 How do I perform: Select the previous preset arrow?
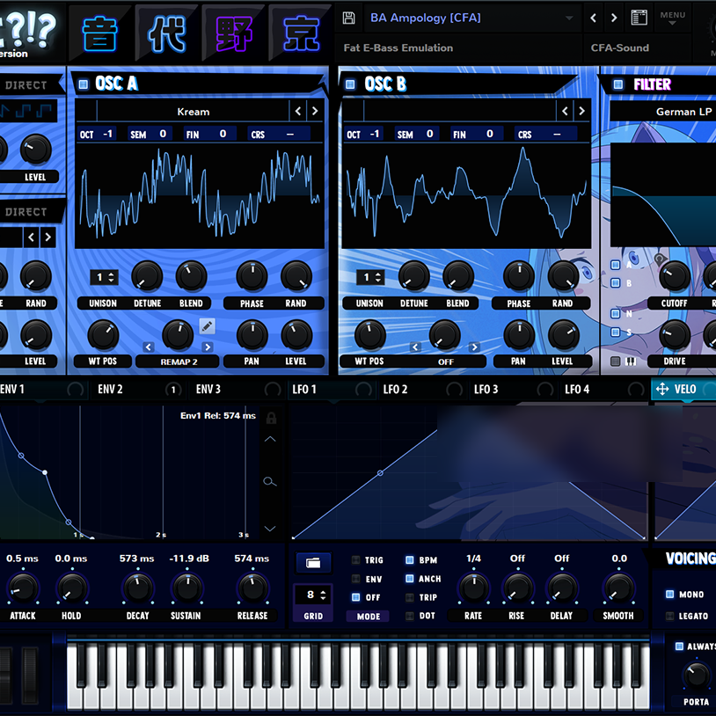point(594,18)
